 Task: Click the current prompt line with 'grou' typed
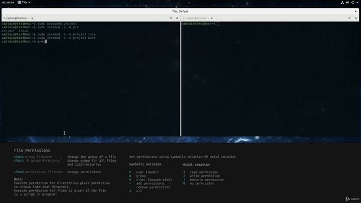(24, 41)
